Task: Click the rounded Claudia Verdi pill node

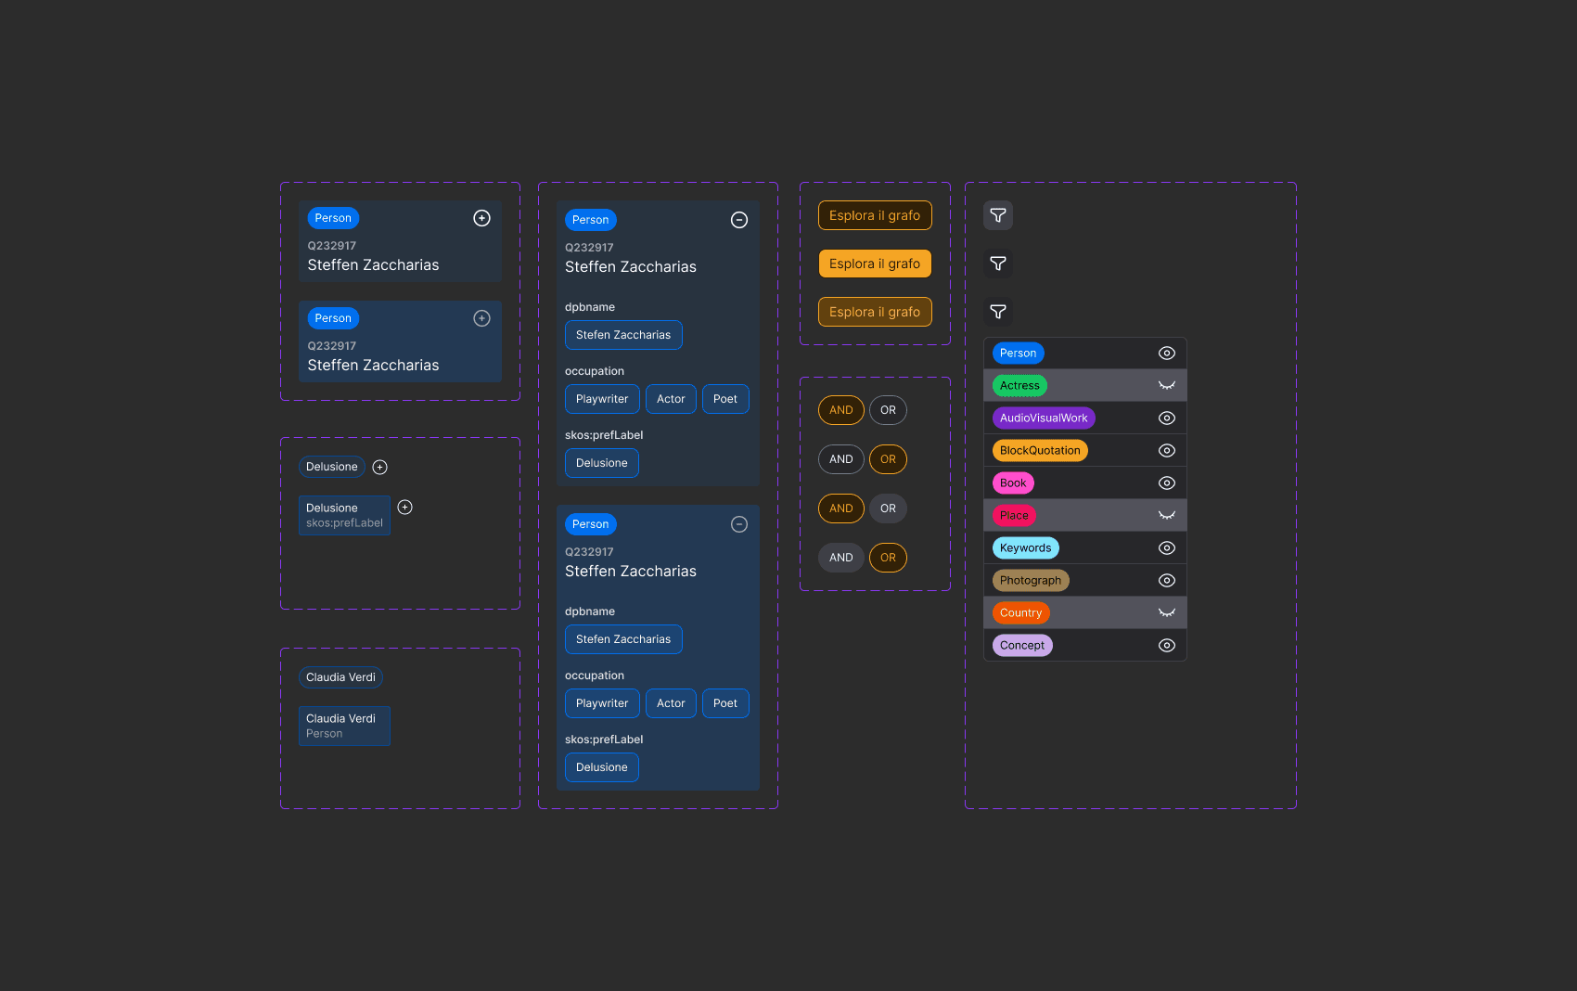Action: click(340, 677)
